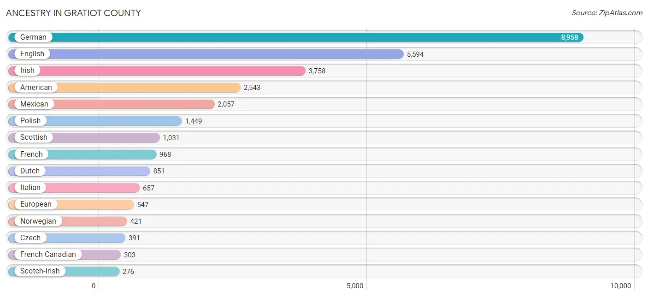Click the value 2,543 next to American
648x297 pixels.
[252, 88]
